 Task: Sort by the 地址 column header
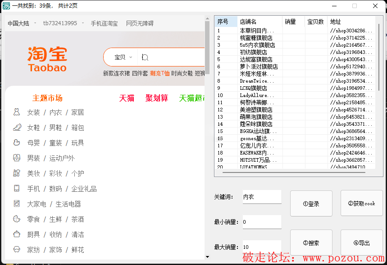[x=351, y=22]
